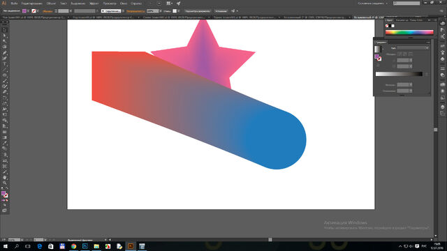Open the Layers panel from the dock

442,107
